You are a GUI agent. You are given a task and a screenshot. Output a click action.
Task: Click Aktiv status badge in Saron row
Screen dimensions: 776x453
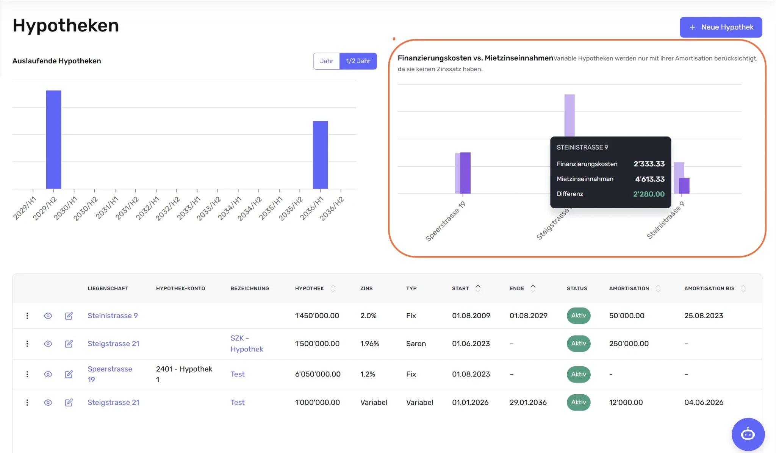click(579, 344)
